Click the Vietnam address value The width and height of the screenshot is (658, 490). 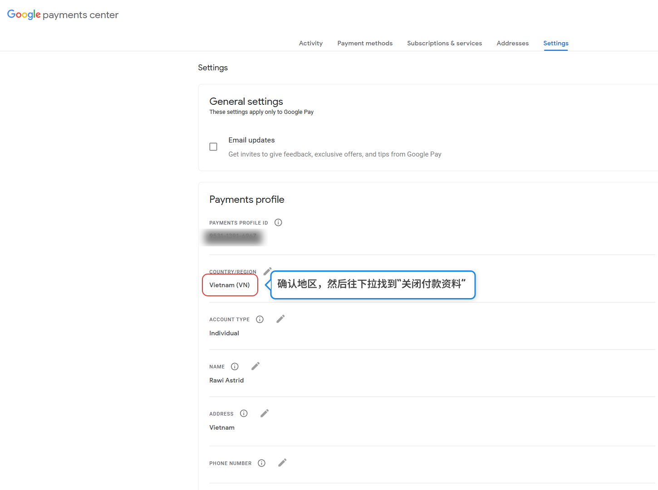(x=222, y=427)
